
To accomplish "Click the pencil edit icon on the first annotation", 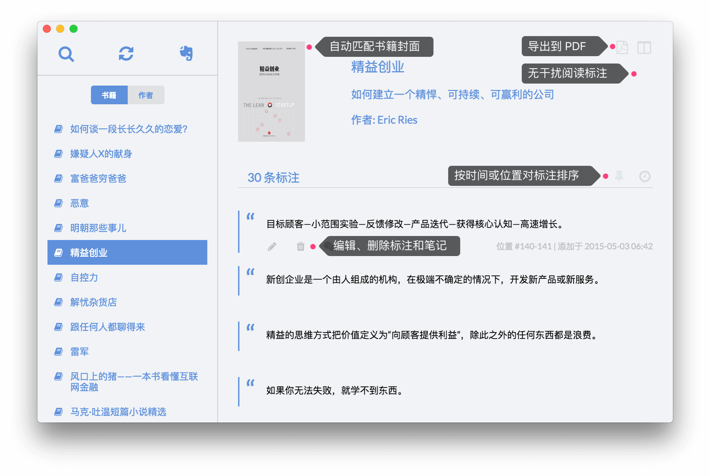I will 272,247.
